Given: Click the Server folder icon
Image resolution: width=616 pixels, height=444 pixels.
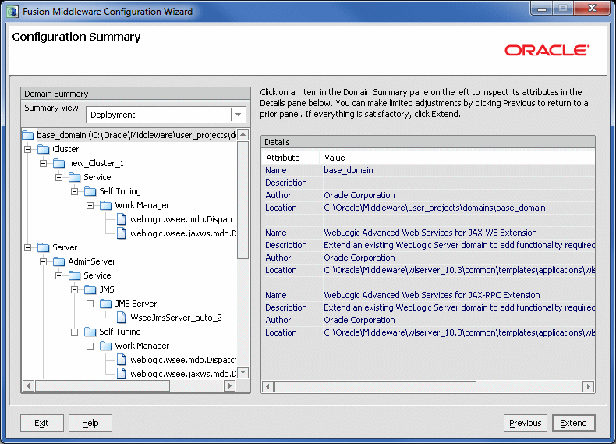Looking at the screenshot, I should (43, 248).
